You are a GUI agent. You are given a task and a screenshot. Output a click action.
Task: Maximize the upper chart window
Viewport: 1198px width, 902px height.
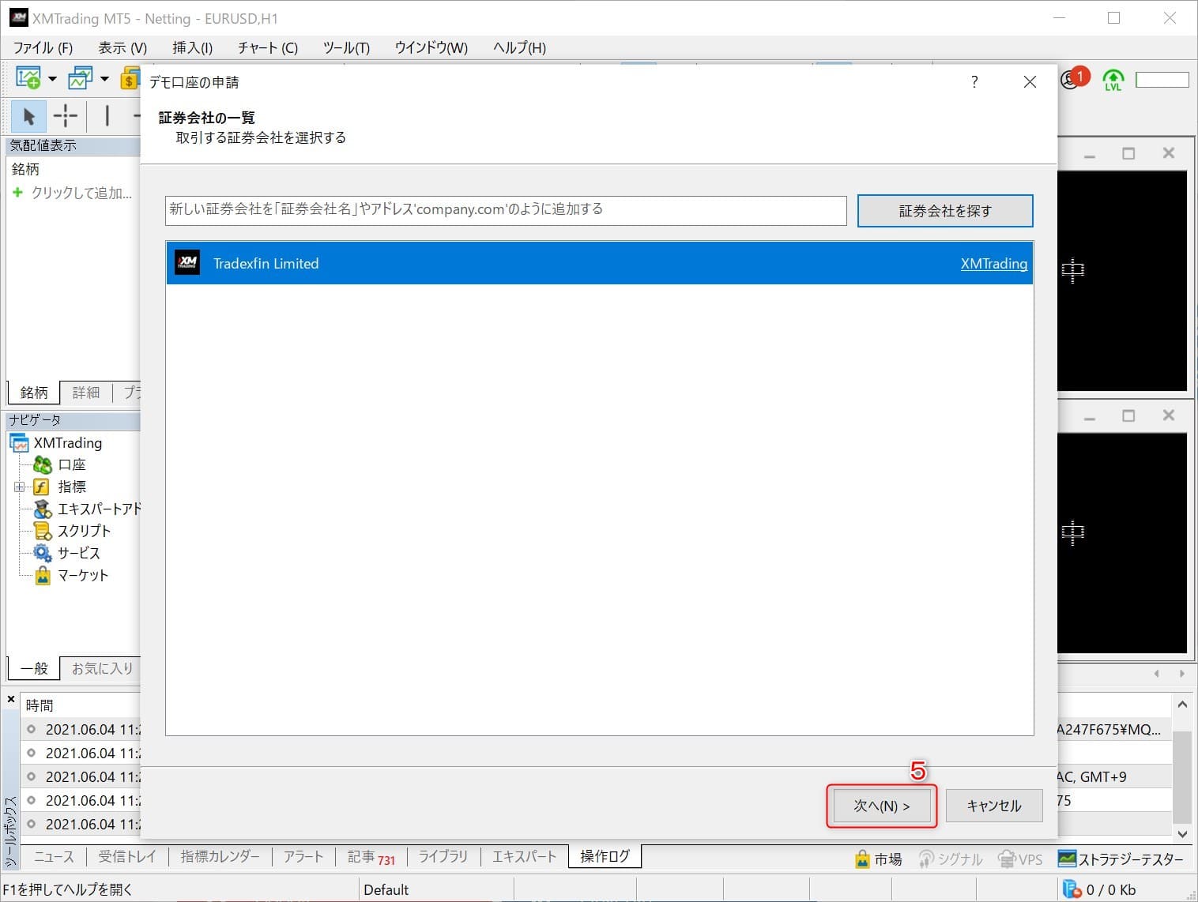1128,153
